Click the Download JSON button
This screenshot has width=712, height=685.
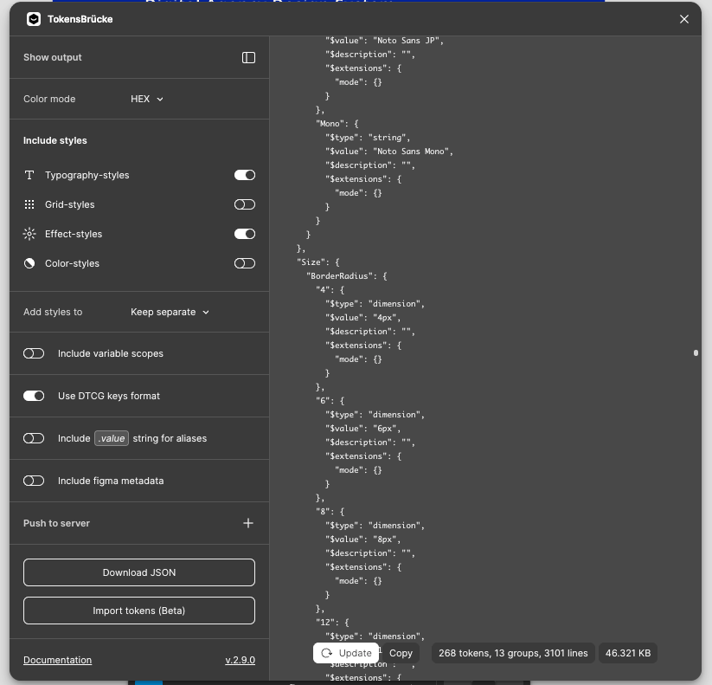coord(138,572)
